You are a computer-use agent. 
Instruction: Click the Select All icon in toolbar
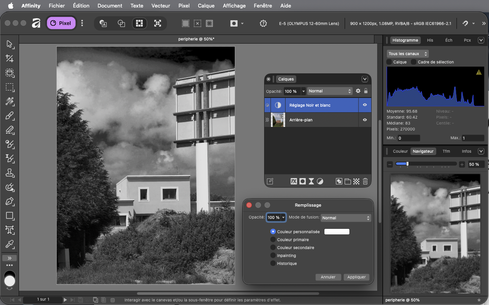coord(185,23)
